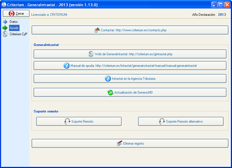Visit the Web de GeneraIntrastat button
Screen dimensions: 232x168
(x=130, y=54)
